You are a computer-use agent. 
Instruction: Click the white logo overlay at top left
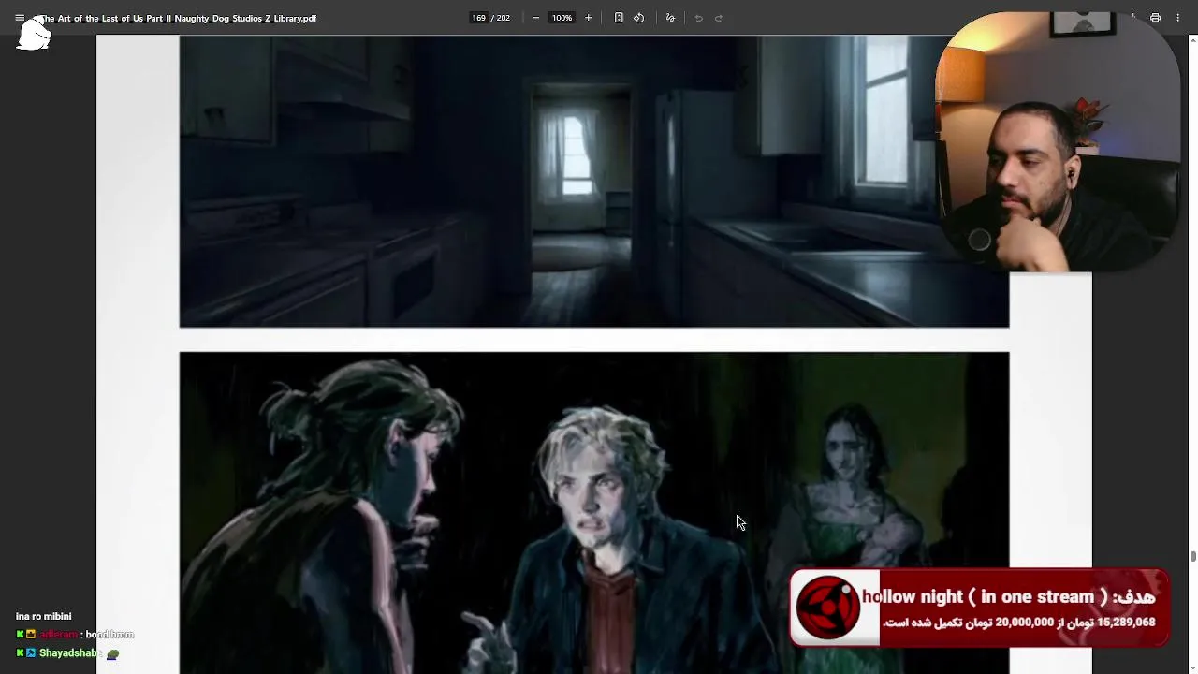(34, 34)
